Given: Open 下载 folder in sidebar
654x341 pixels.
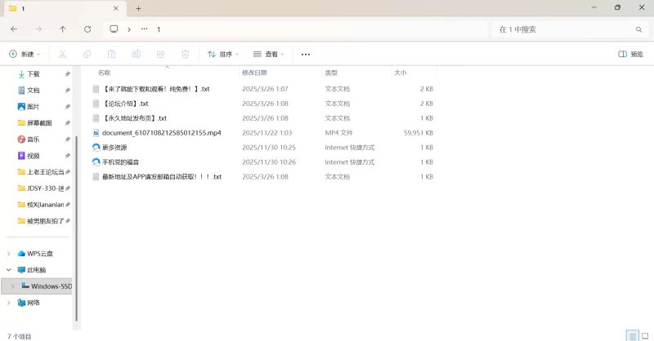Looking at the screenshot, I should [x=34, y=73].
